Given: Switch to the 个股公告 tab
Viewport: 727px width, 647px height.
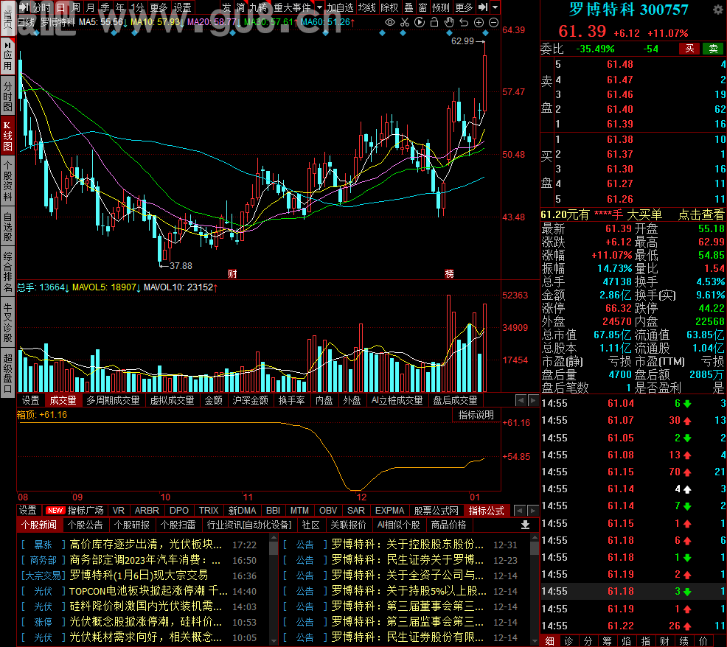Looking at the screenshot, I should 85,525.
